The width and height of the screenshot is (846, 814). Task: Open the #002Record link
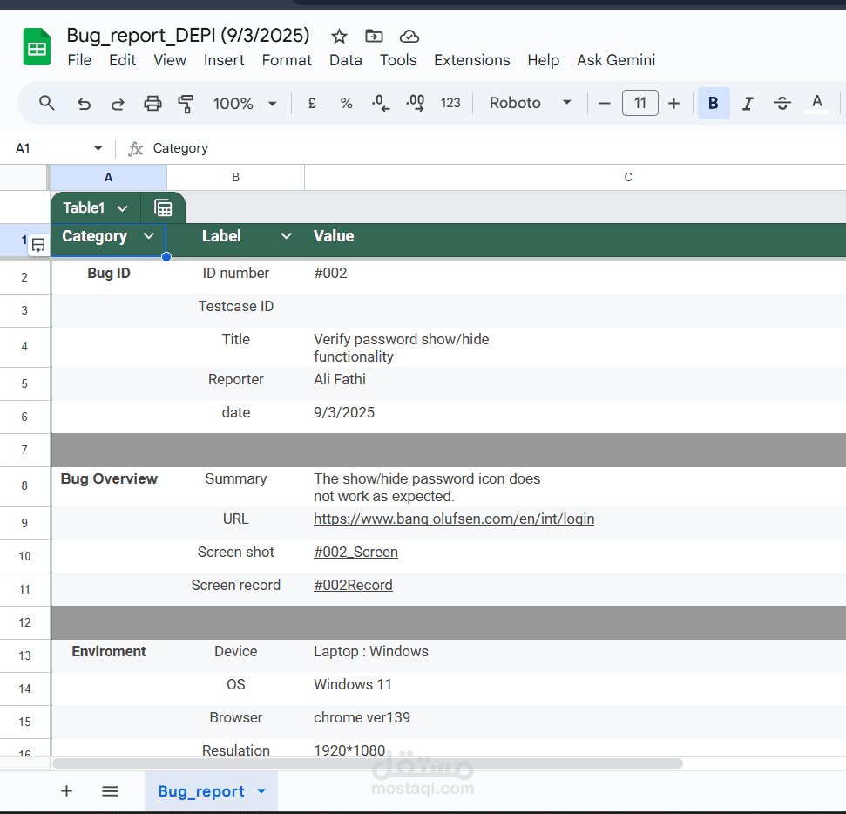coord(353,585)
